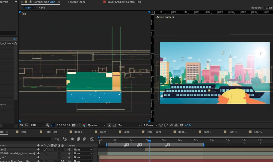Click the Draft 3D icon in timeline

click(65, 139)
